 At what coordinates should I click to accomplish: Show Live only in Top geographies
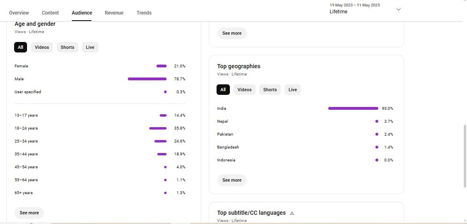click(293, 90)
